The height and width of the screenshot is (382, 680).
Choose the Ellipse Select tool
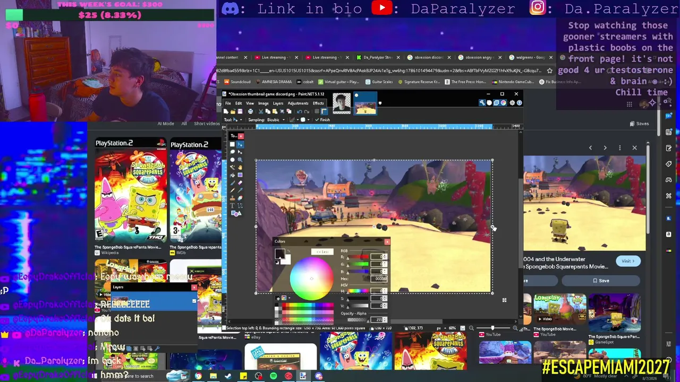[233, 159]
